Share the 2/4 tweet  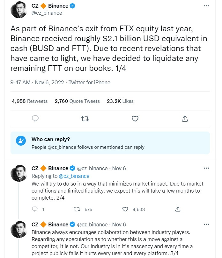[178, 209]
